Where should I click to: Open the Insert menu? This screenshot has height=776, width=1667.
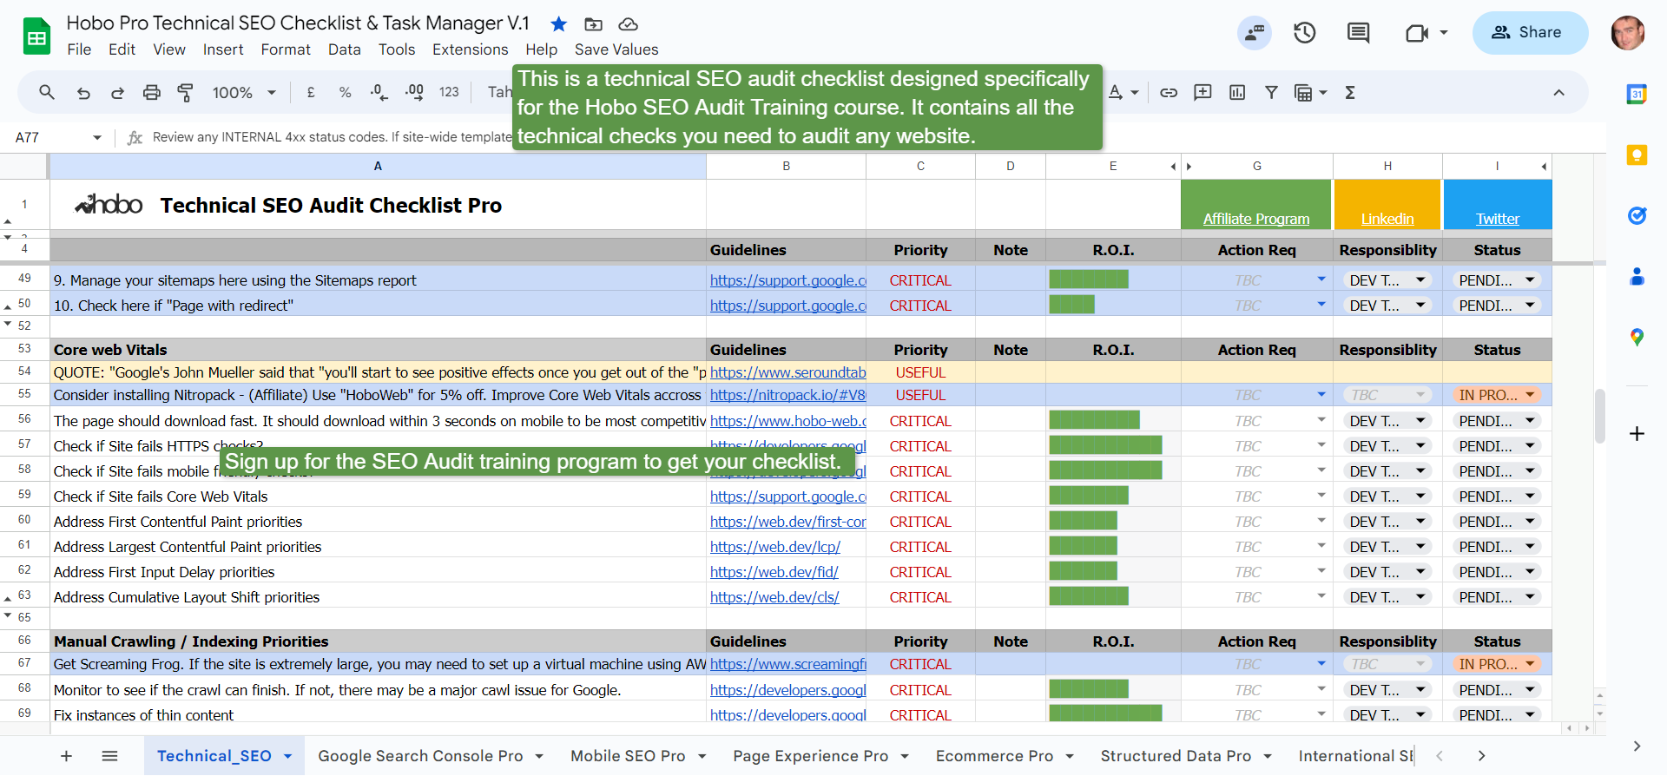pos(223,49)
